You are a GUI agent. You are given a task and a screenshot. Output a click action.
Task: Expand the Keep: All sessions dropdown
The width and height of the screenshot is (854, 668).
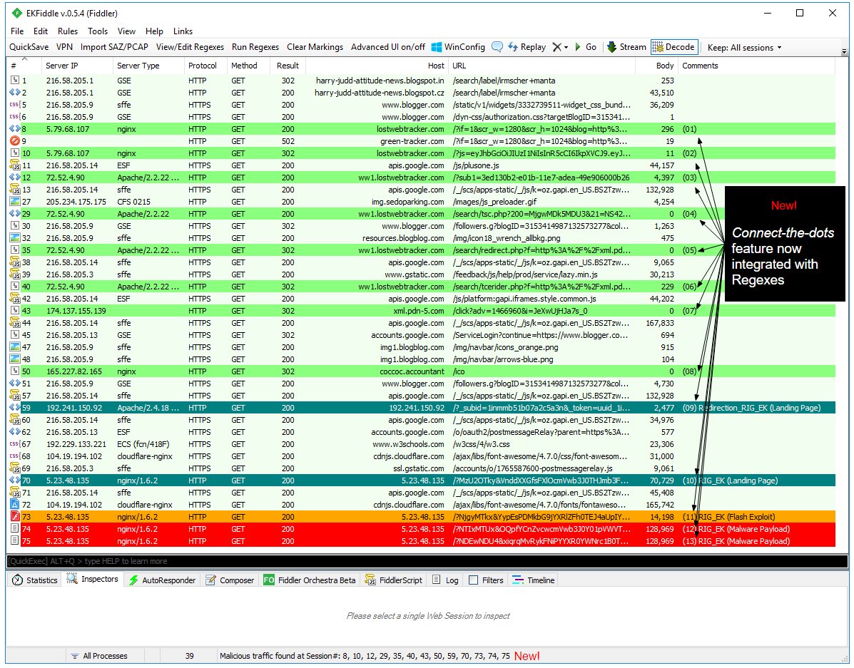pyautogui.click(x=745, y=47)
